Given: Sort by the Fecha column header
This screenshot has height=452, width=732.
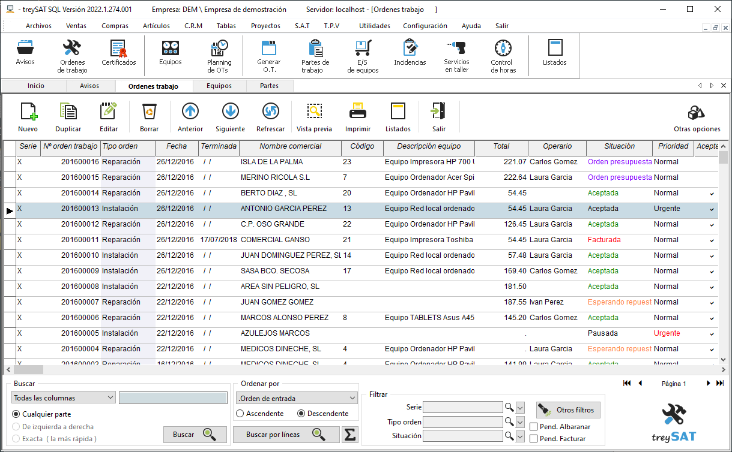Looking at the screenshot, I should click(177, 146).
